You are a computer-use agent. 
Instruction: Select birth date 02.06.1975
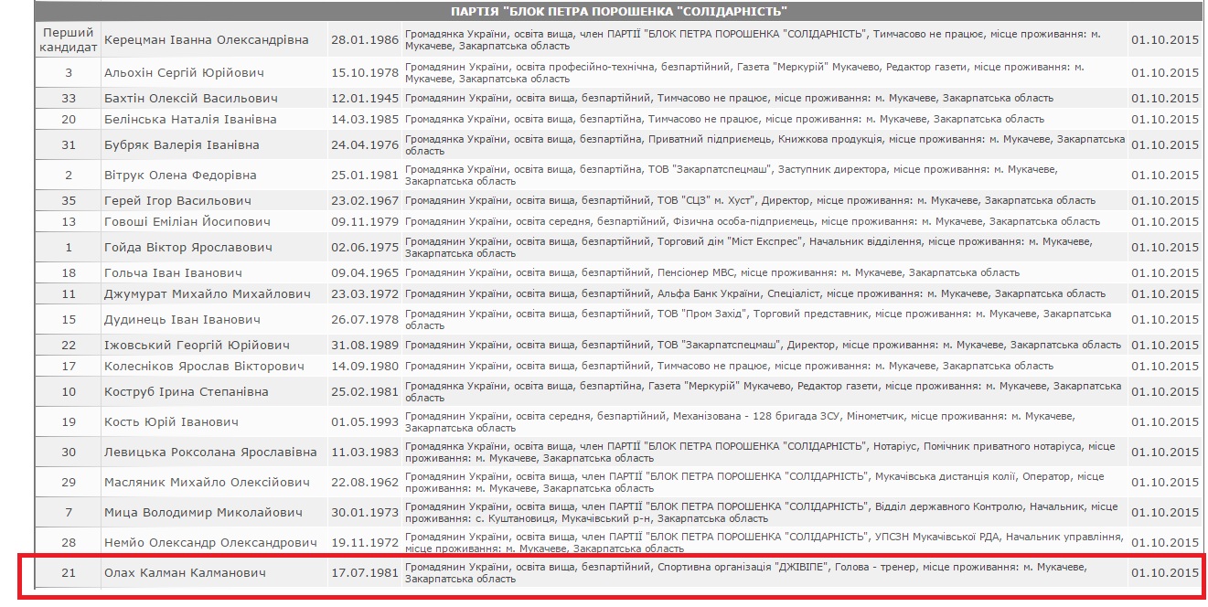[364, 247]
